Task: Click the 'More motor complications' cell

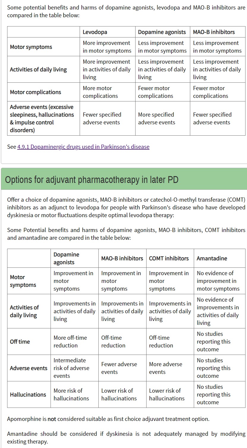Action: click(100, 92)
